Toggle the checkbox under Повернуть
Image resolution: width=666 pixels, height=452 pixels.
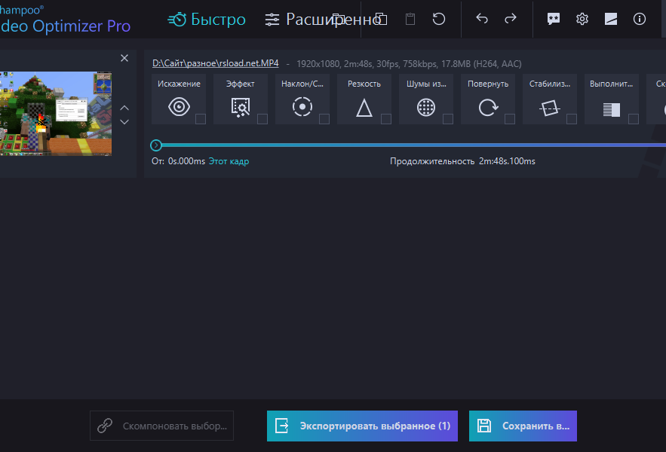tap(508, 119)
